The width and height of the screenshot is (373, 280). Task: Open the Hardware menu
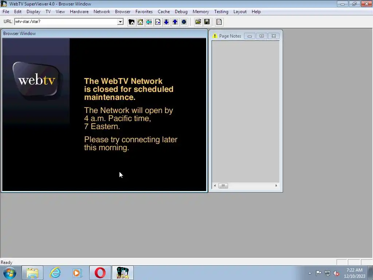(79, 12)
